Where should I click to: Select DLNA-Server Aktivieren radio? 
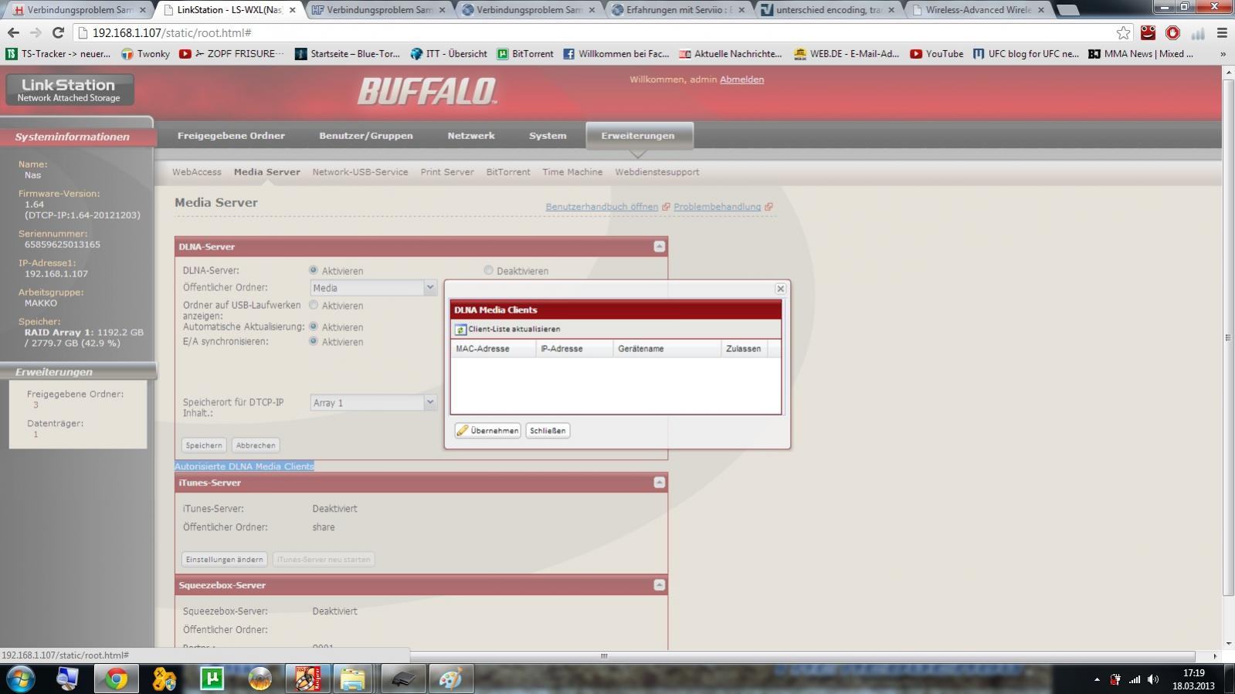click(314, 270)
